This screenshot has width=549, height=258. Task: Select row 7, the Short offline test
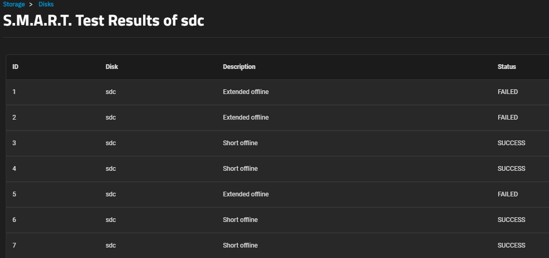(277, 245)
